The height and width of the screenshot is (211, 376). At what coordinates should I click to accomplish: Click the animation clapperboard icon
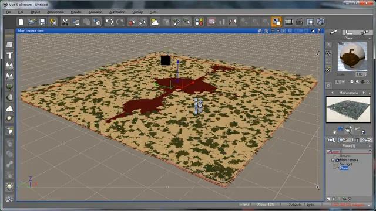click(x=300, y=22)
